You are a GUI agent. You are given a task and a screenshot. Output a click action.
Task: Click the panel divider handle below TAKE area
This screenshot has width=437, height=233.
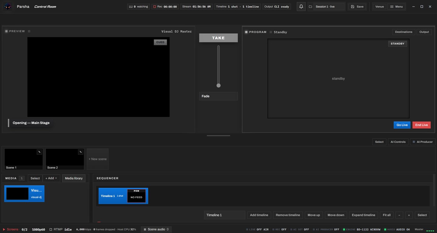[x=218, y=136]
